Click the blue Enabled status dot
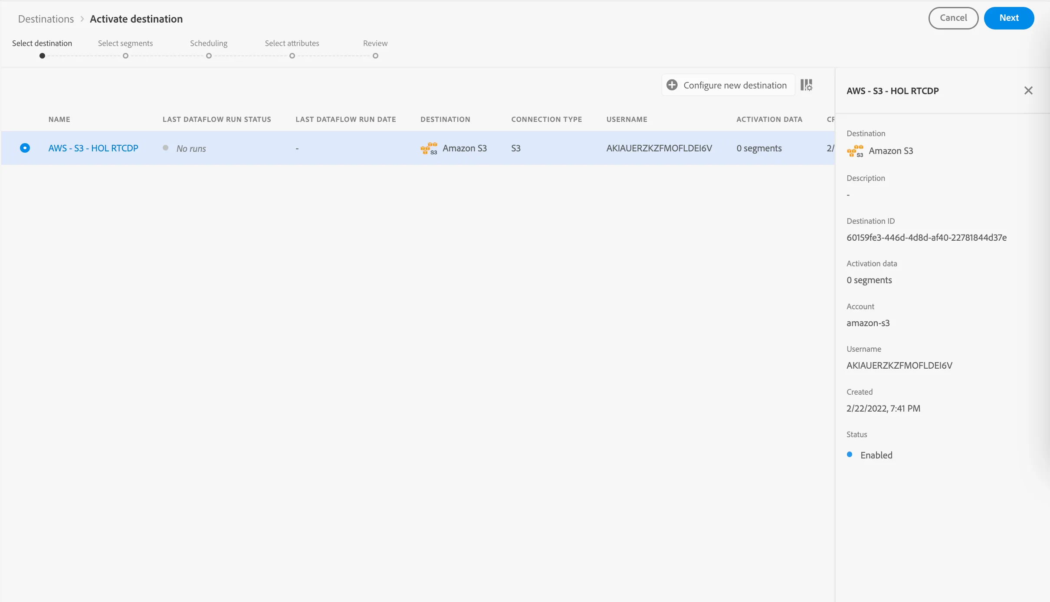The width and height of the screenshot is (1050, 602). pyautogui.click(x=850, y=455)
